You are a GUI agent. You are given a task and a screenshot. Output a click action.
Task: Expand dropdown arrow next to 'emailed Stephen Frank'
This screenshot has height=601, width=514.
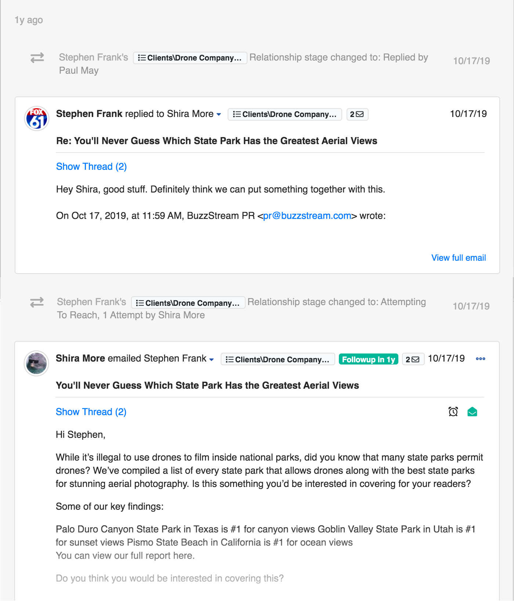211,359
